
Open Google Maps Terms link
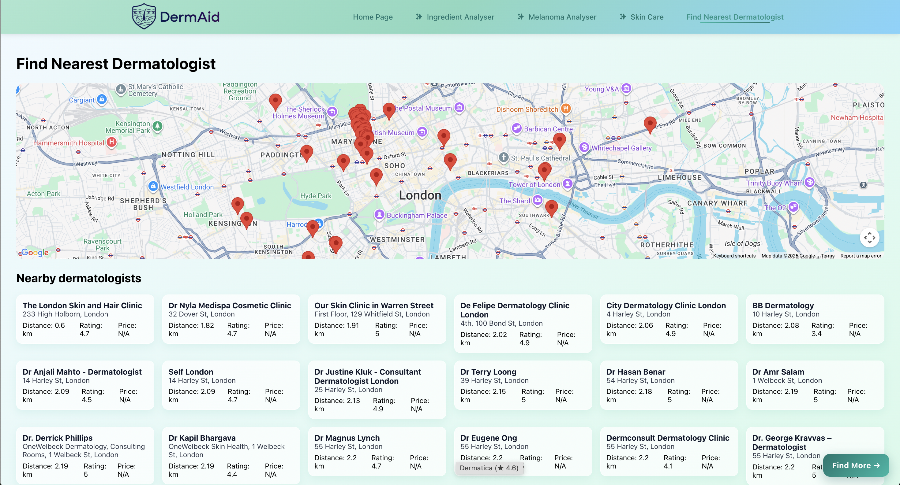[827, 256]
